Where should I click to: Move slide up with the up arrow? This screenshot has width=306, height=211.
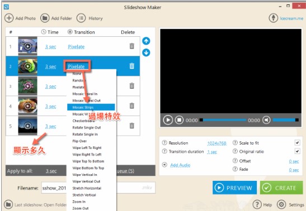pos(146,41)
